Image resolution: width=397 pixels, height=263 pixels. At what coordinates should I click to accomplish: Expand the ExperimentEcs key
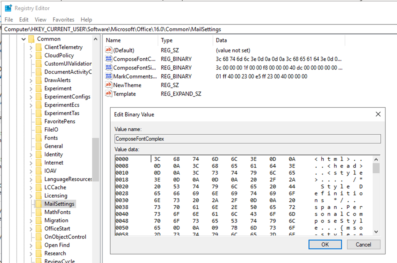pos(31,105)
